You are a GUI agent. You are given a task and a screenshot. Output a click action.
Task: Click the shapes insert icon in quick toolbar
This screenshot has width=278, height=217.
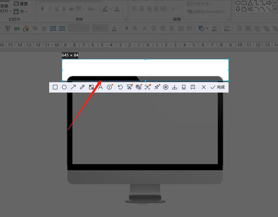click(201, 28)
